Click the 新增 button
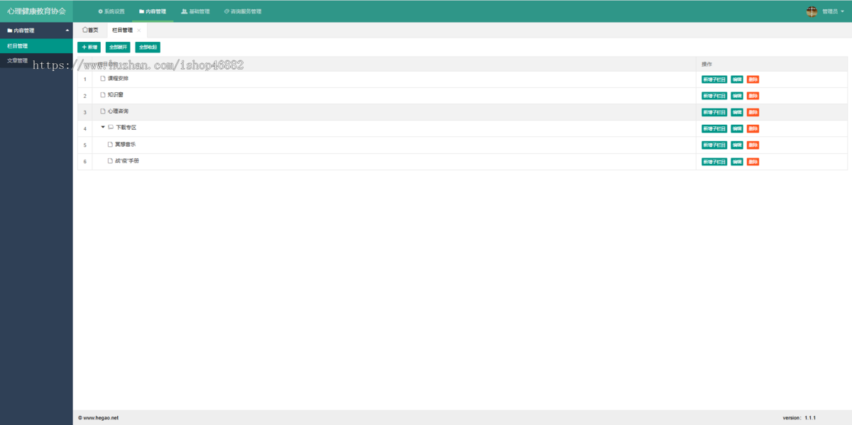852x425 pixels. pyautogui.click(x=89, y=47)
